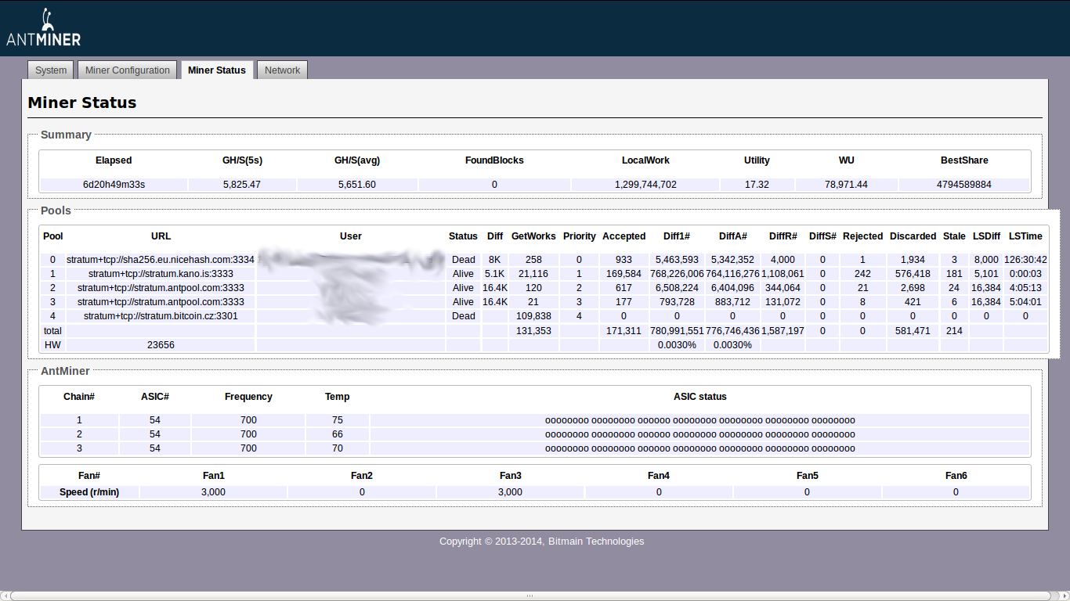
Task: Click the Fan1 speed value 3,000
Action: click(x=213, y=492)
